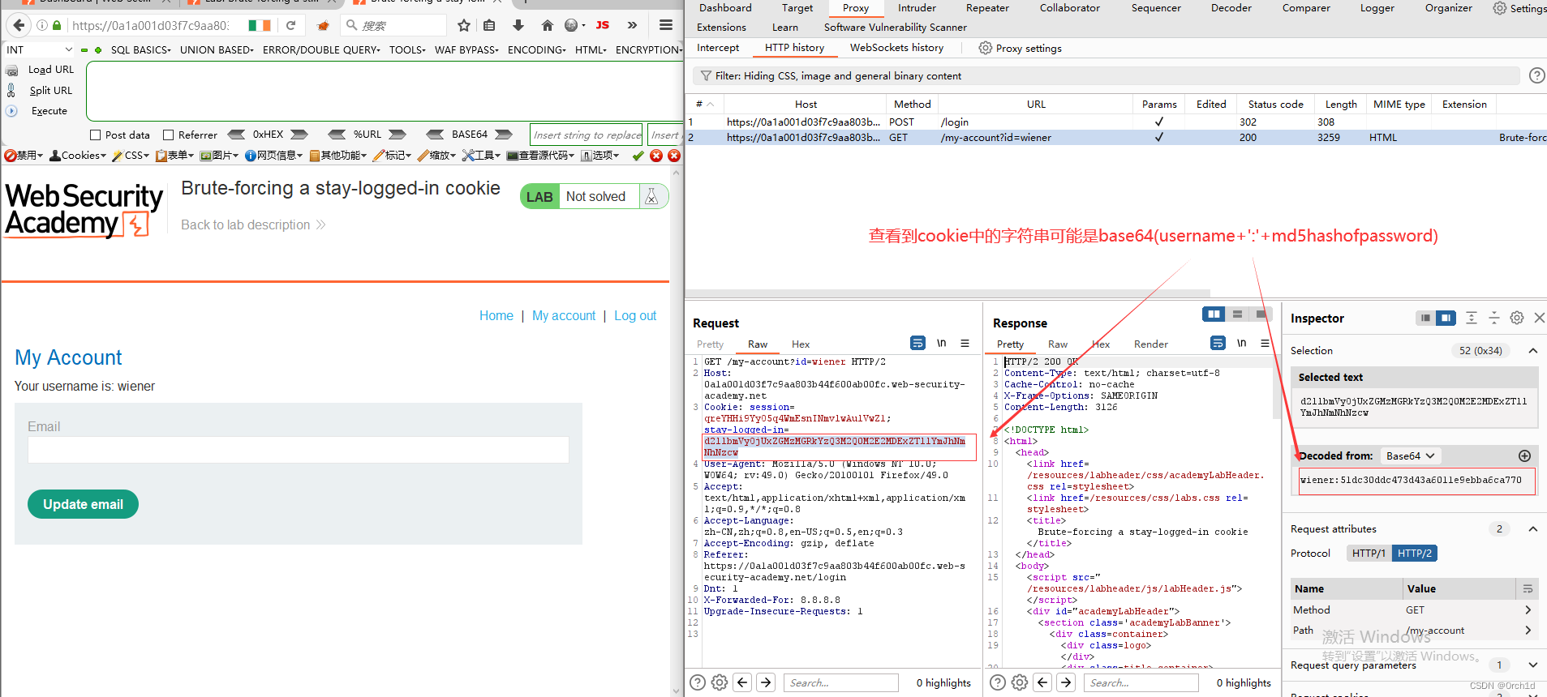Click Execute in HackBar

pyautogui.click(x=49, y=111)
